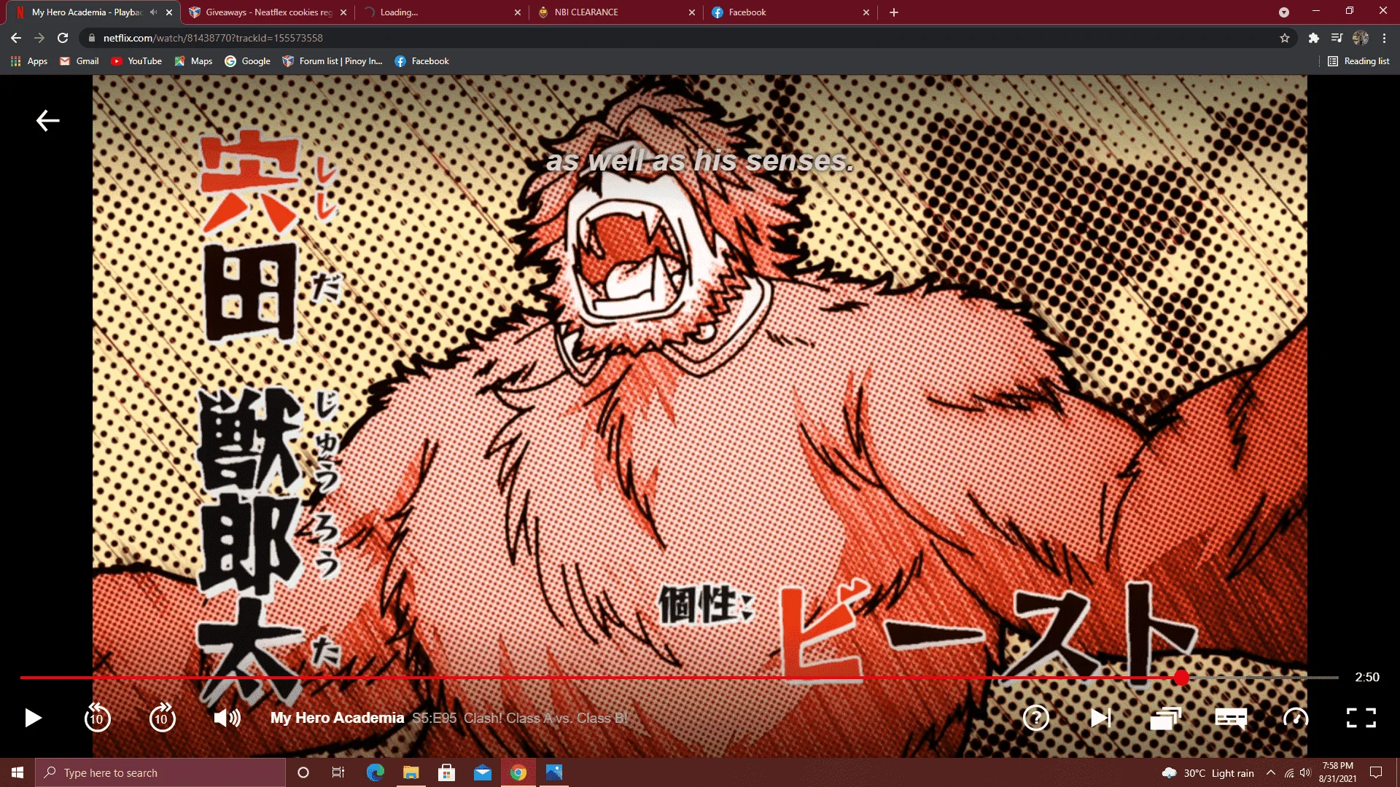
Task: Reload the current page
Action: click(x=63, y=38)
